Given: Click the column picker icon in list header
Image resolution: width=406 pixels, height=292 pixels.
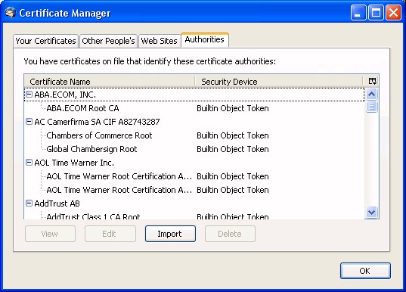Looking at the screenshot, I should [x=372, y=81].
